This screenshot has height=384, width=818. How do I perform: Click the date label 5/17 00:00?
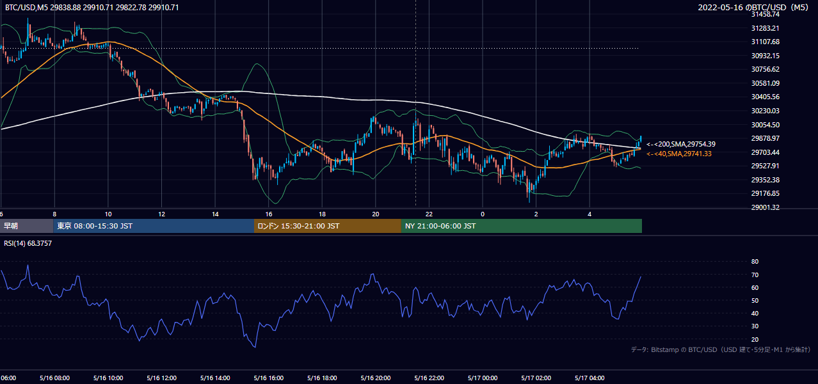tap(483, 378)
